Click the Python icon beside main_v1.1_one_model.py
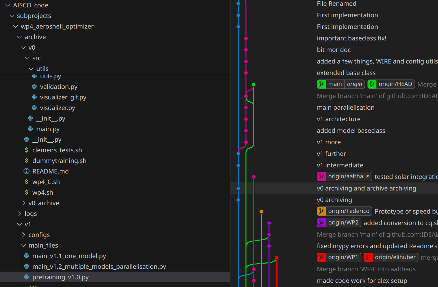Image resolution: width=438 pixels, height=287 pixels. (x=26, y=256)
